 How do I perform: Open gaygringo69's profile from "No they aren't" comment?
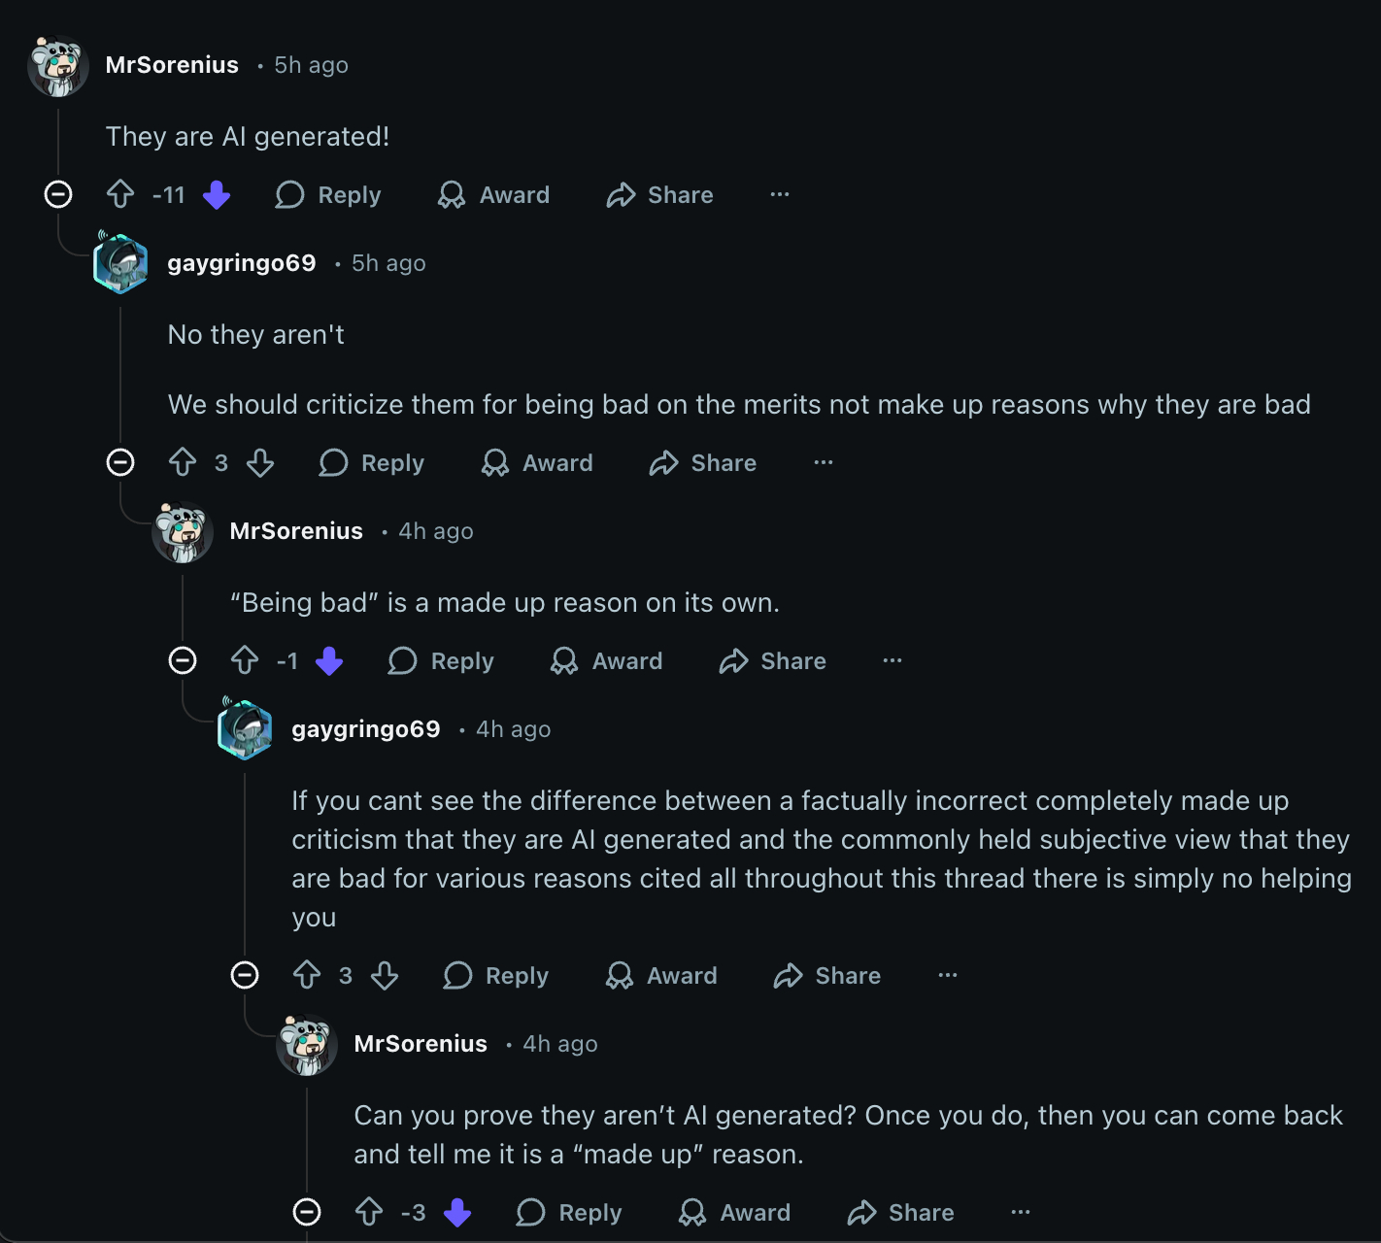241,263
